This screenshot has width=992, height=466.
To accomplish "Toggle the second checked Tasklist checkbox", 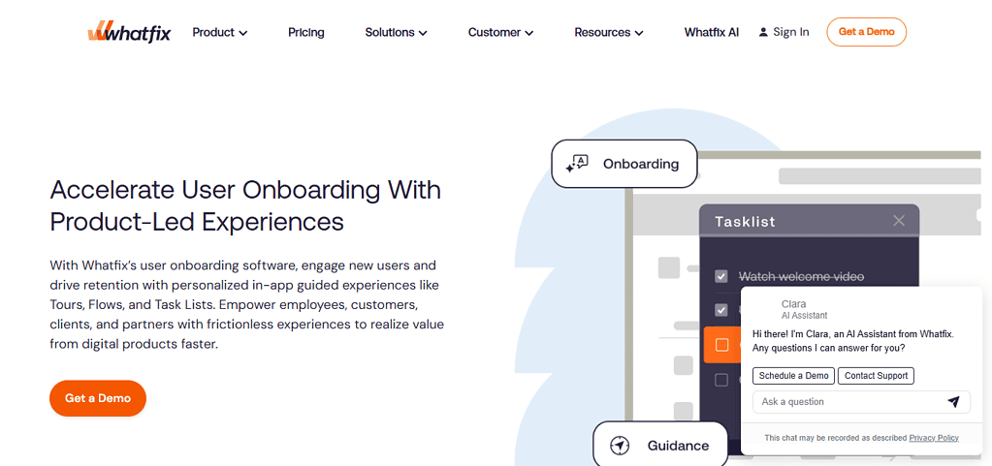I will pos(721,310).
